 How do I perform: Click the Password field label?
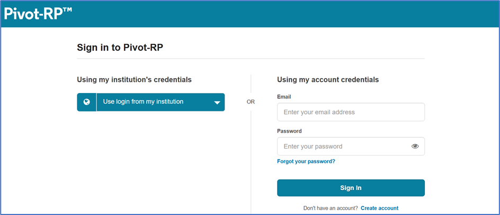[289, 130]
